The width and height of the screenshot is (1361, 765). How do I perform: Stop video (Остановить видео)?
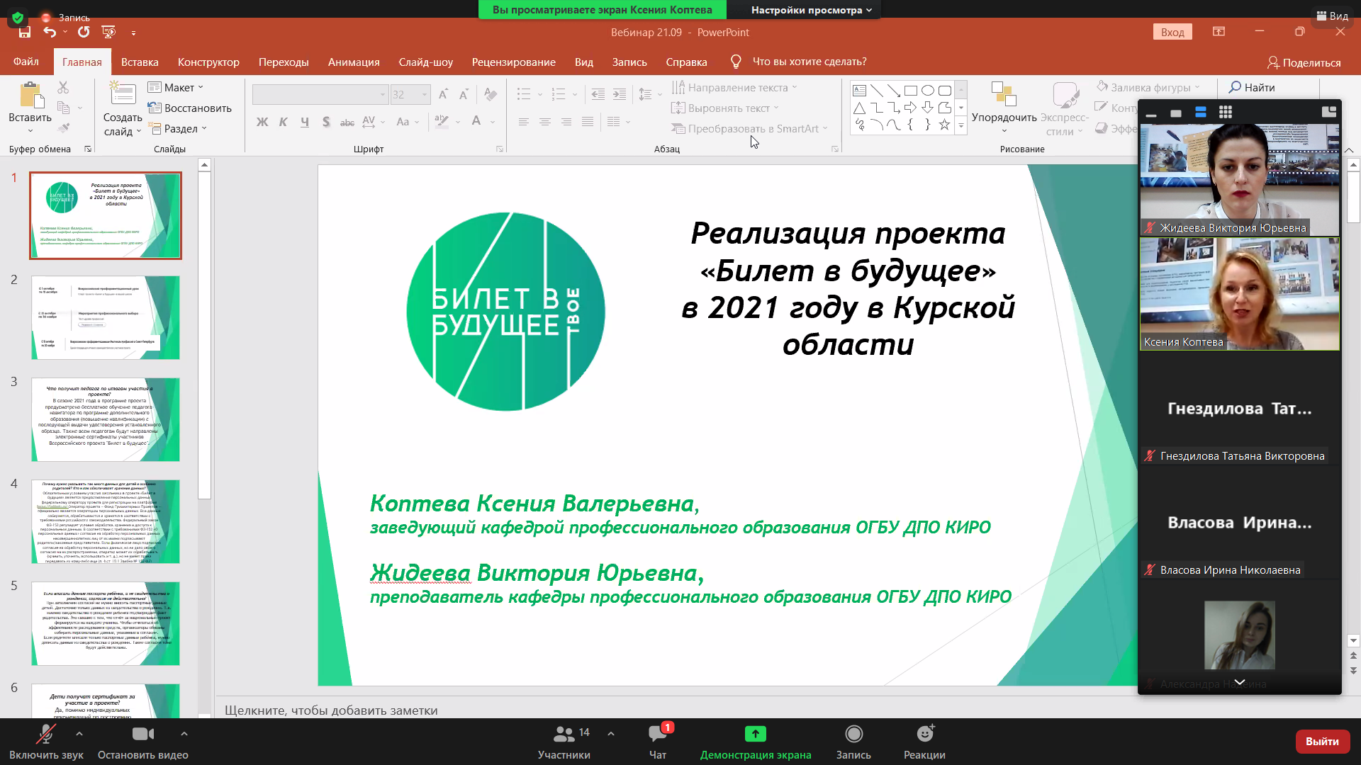(143, 742)
